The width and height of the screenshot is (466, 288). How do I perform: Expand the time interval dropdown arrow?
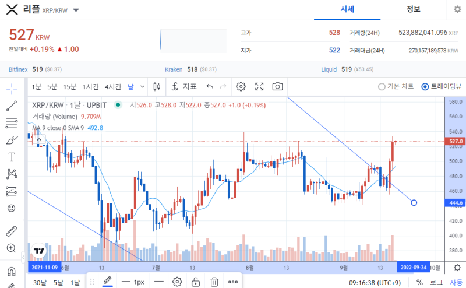pos(142,87)
